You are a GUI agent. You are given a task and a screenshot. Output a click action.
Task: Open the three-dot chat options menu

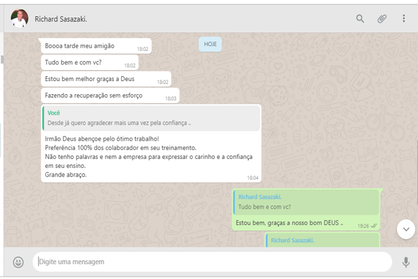coord(404,19)
